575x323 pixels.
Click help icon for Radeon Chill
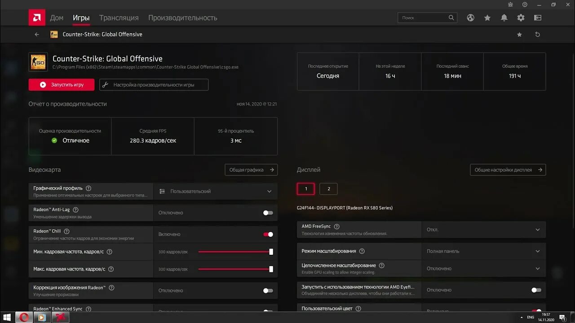coord(66,231)
